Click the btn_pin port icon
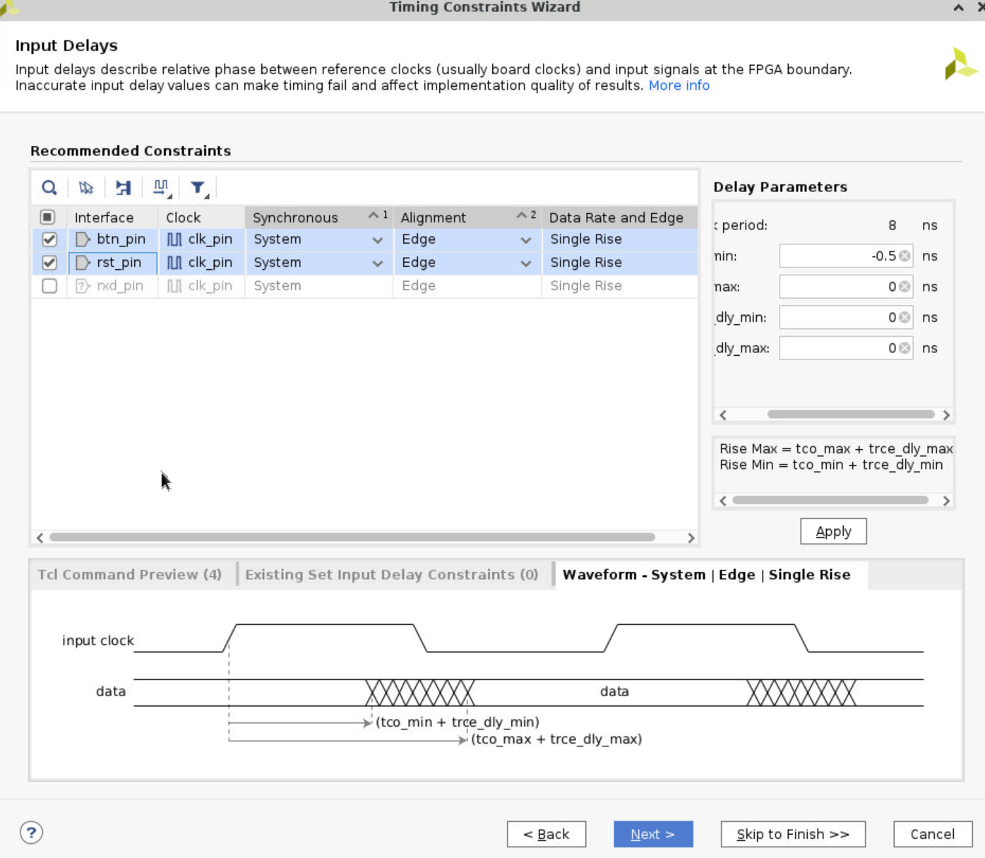 [x=83, y=239]
